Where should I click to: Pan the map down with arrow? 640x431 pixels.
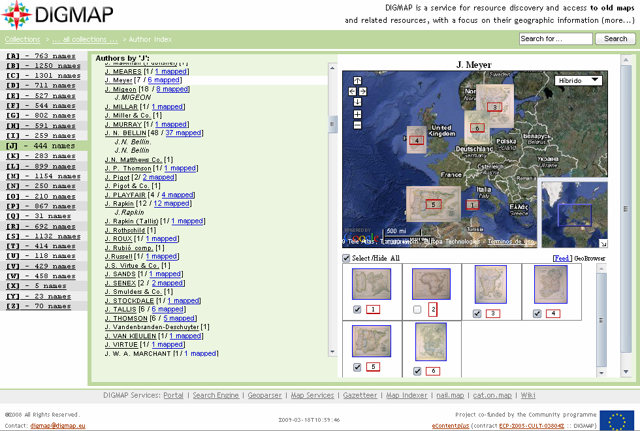click(357, 102)
